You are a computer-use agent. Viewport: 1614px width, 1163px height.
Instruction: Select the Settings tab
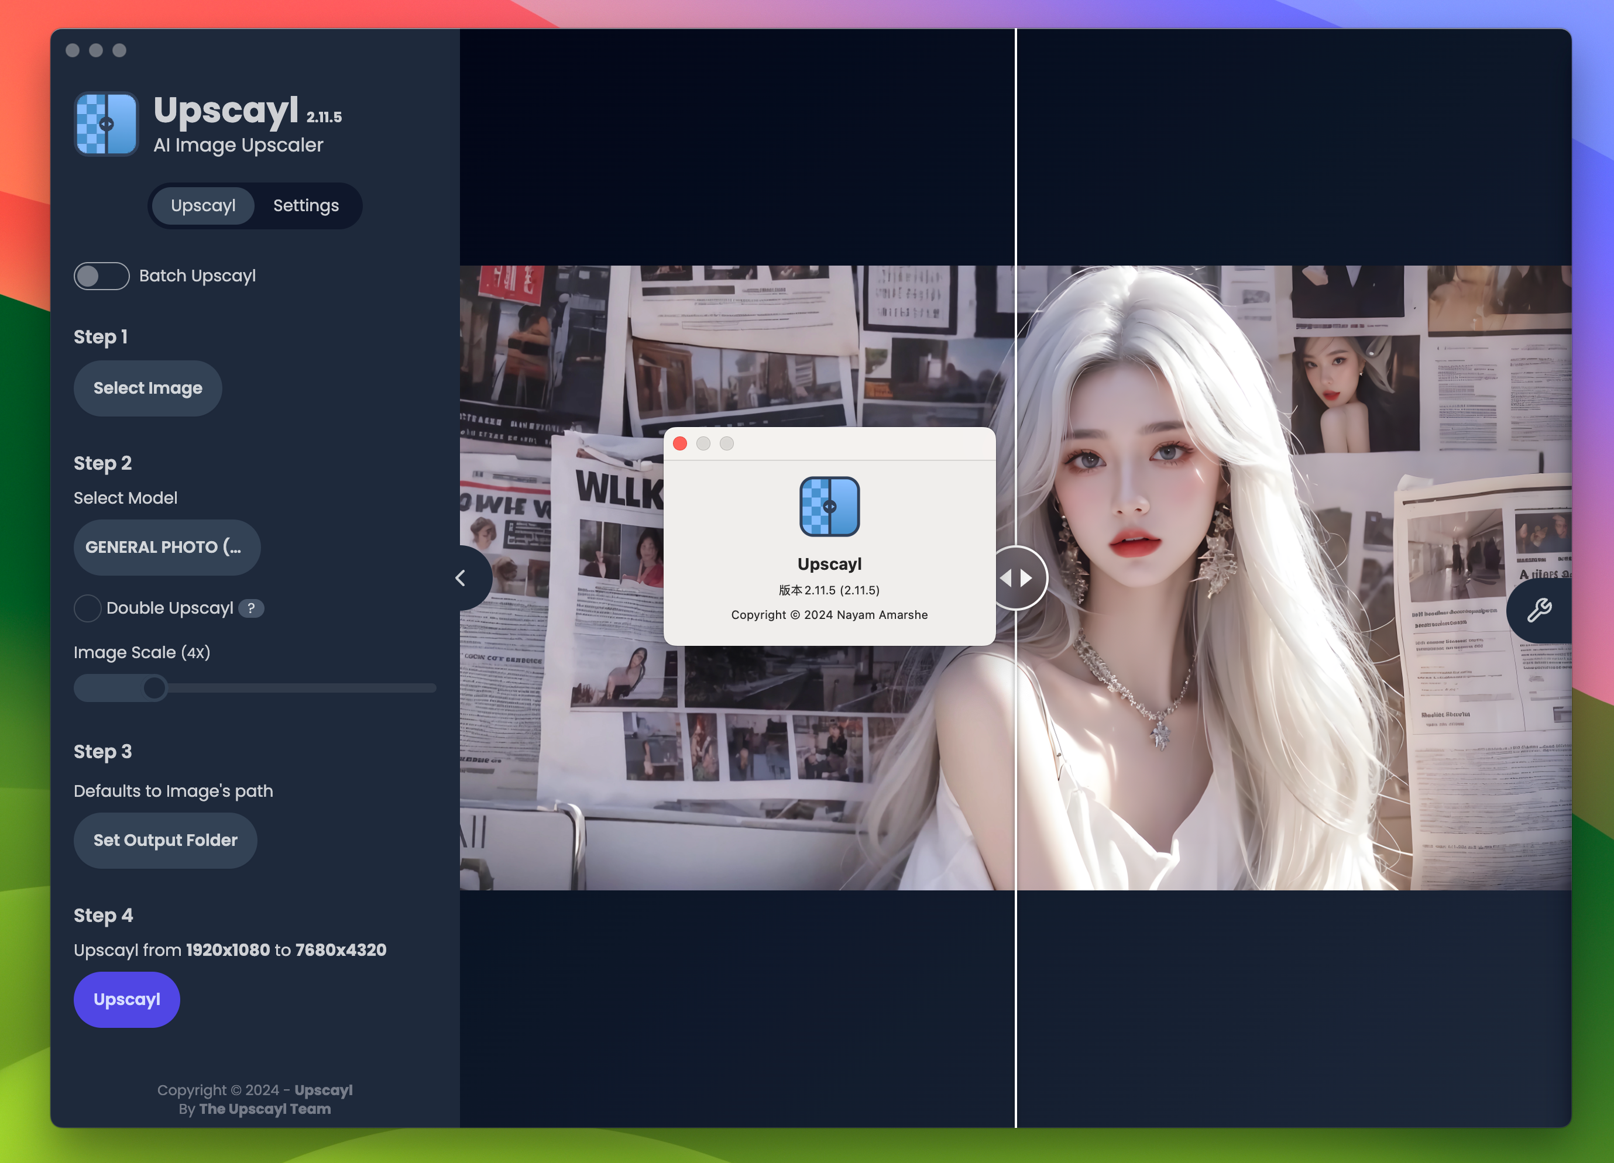[304, 204]
